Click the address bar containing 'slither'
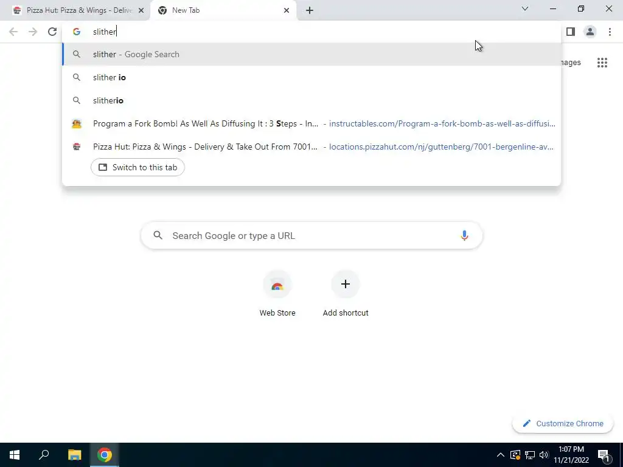This screenshot has height=467, width=623. 311,32
